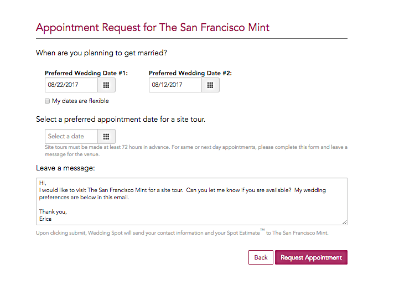394x290 pixels.
Task: Open calendar picker for Wedding Date #2
Action: (x=210, y=85)
